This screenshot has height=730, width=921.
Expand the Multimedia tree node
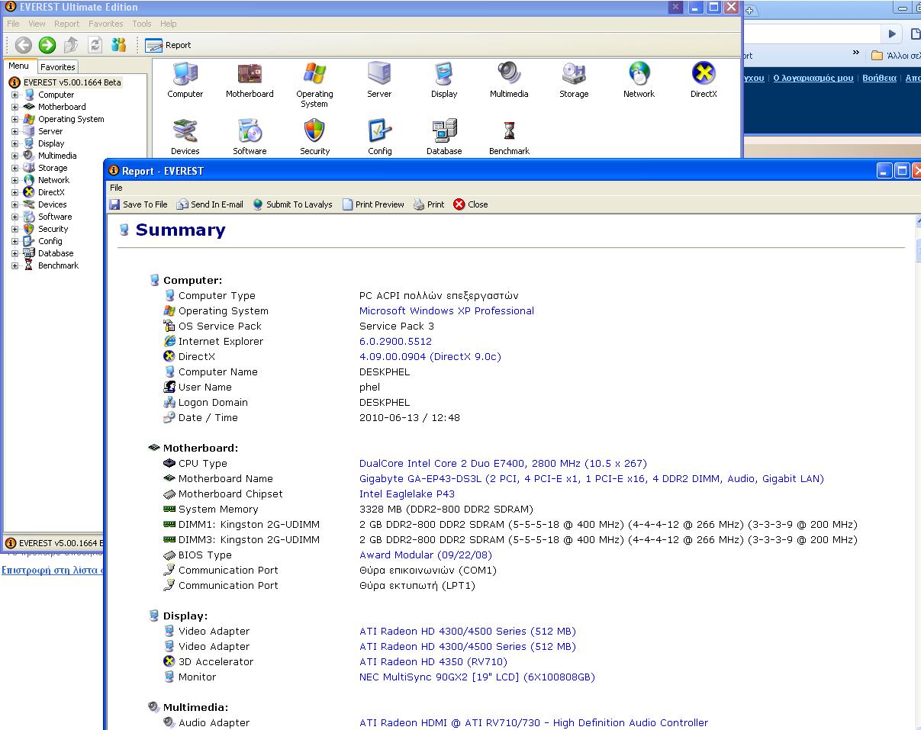pyautogui.click(x=14, y=156)
